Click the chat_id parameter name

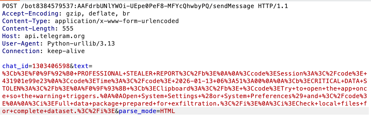15,66
